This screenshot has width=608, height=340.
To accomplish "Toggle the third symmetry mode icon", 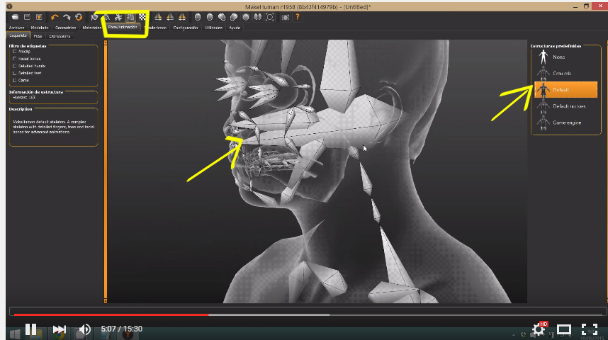I will tap(182, 17).
